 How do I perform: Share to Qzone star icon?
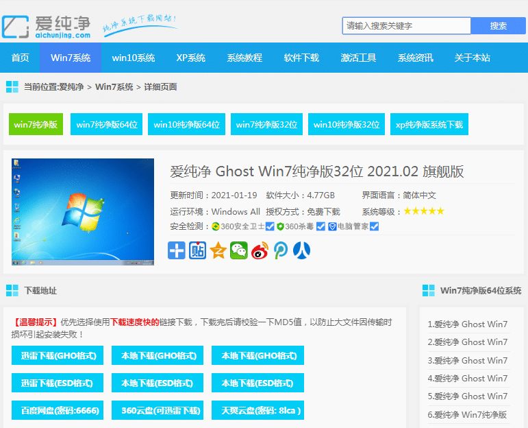pos(218,250)
